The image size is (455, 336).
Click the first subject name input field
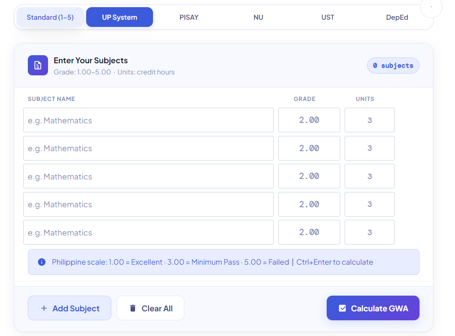pyautogui.click(x=148, y=120)
